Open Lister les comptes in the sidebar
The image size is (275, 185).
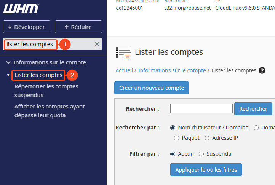point(38,75)
